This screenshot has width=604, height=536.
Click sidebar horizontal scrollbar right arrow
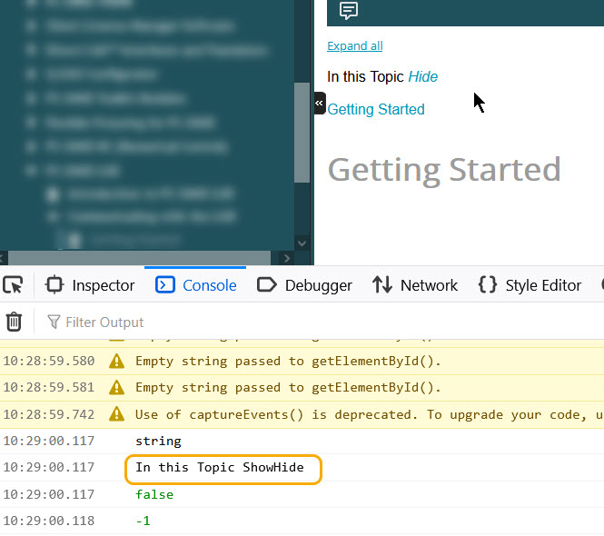[286, 258]
